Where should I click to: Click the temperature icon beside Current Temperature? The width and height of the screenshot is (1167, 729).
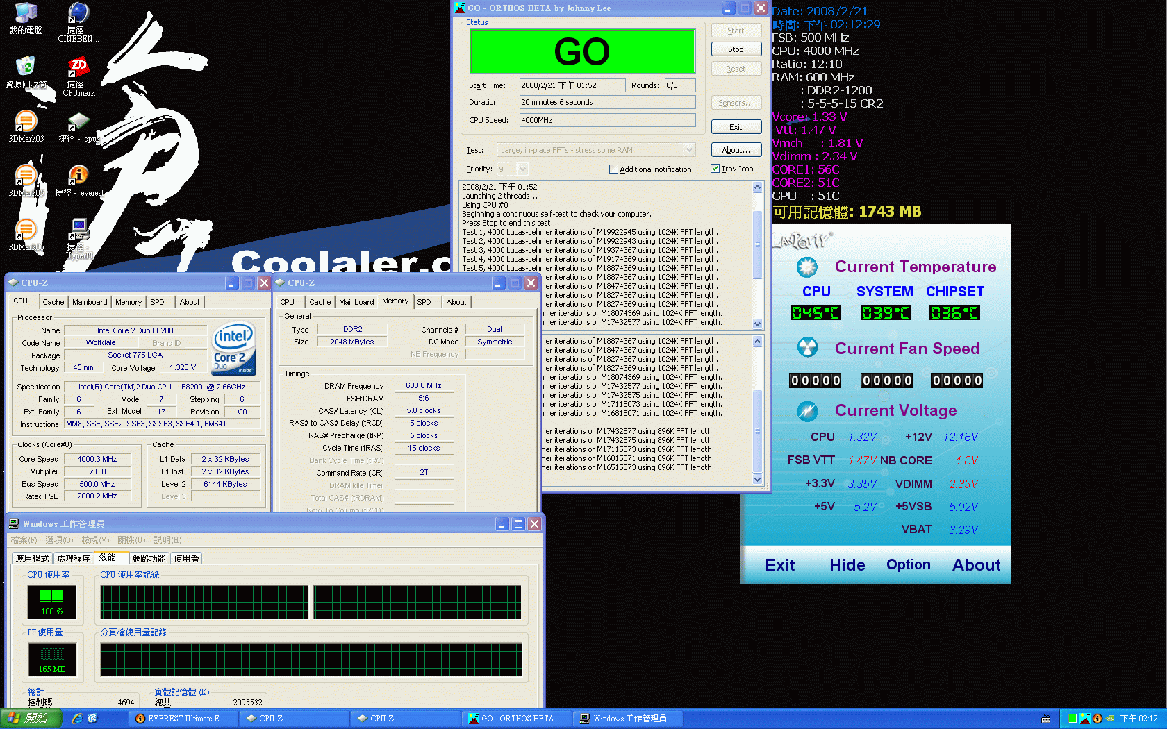806,267
